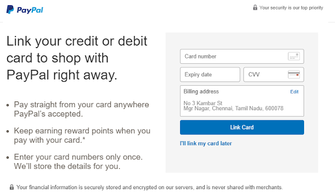This screenshot has width=335, height=196.
Task: Click the 'Pay straight from your card' bullet
Action: click(x=82, y=109)
